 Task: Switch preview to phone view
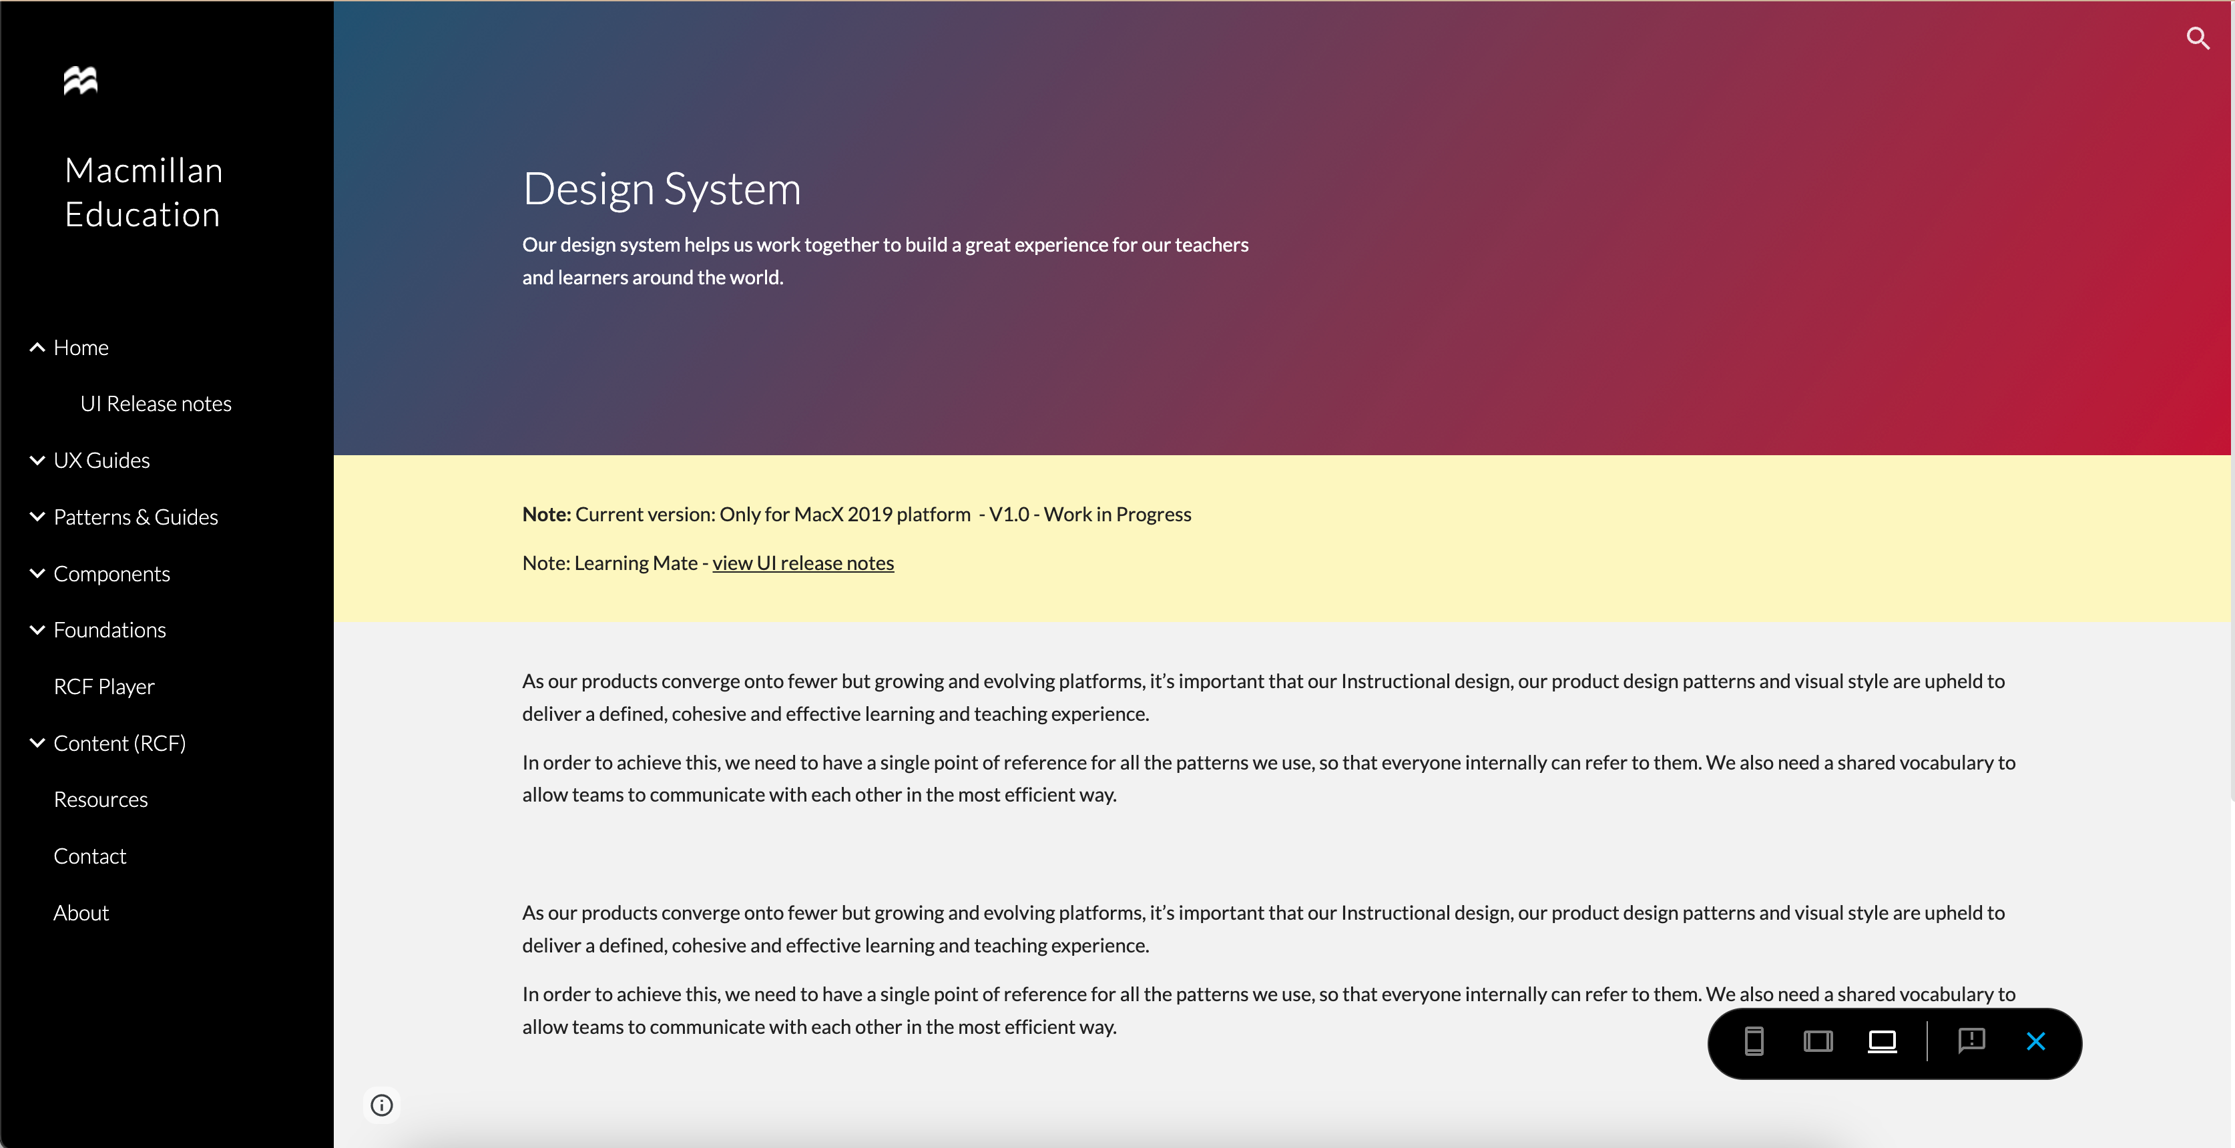pyautogui.click(x=1754, y=1041)
